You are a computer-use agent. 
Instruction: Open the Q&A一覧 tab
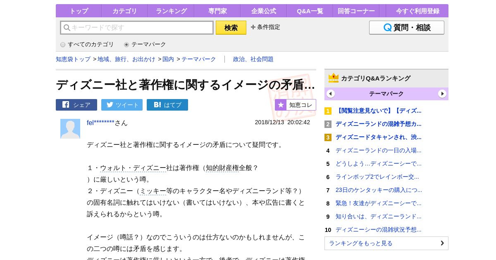tap(310, 11)
